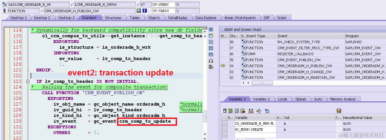Click the SY-SUBRC variable field
The width and height of the screenshot is (386, 140).
click(x=163, y=5)
